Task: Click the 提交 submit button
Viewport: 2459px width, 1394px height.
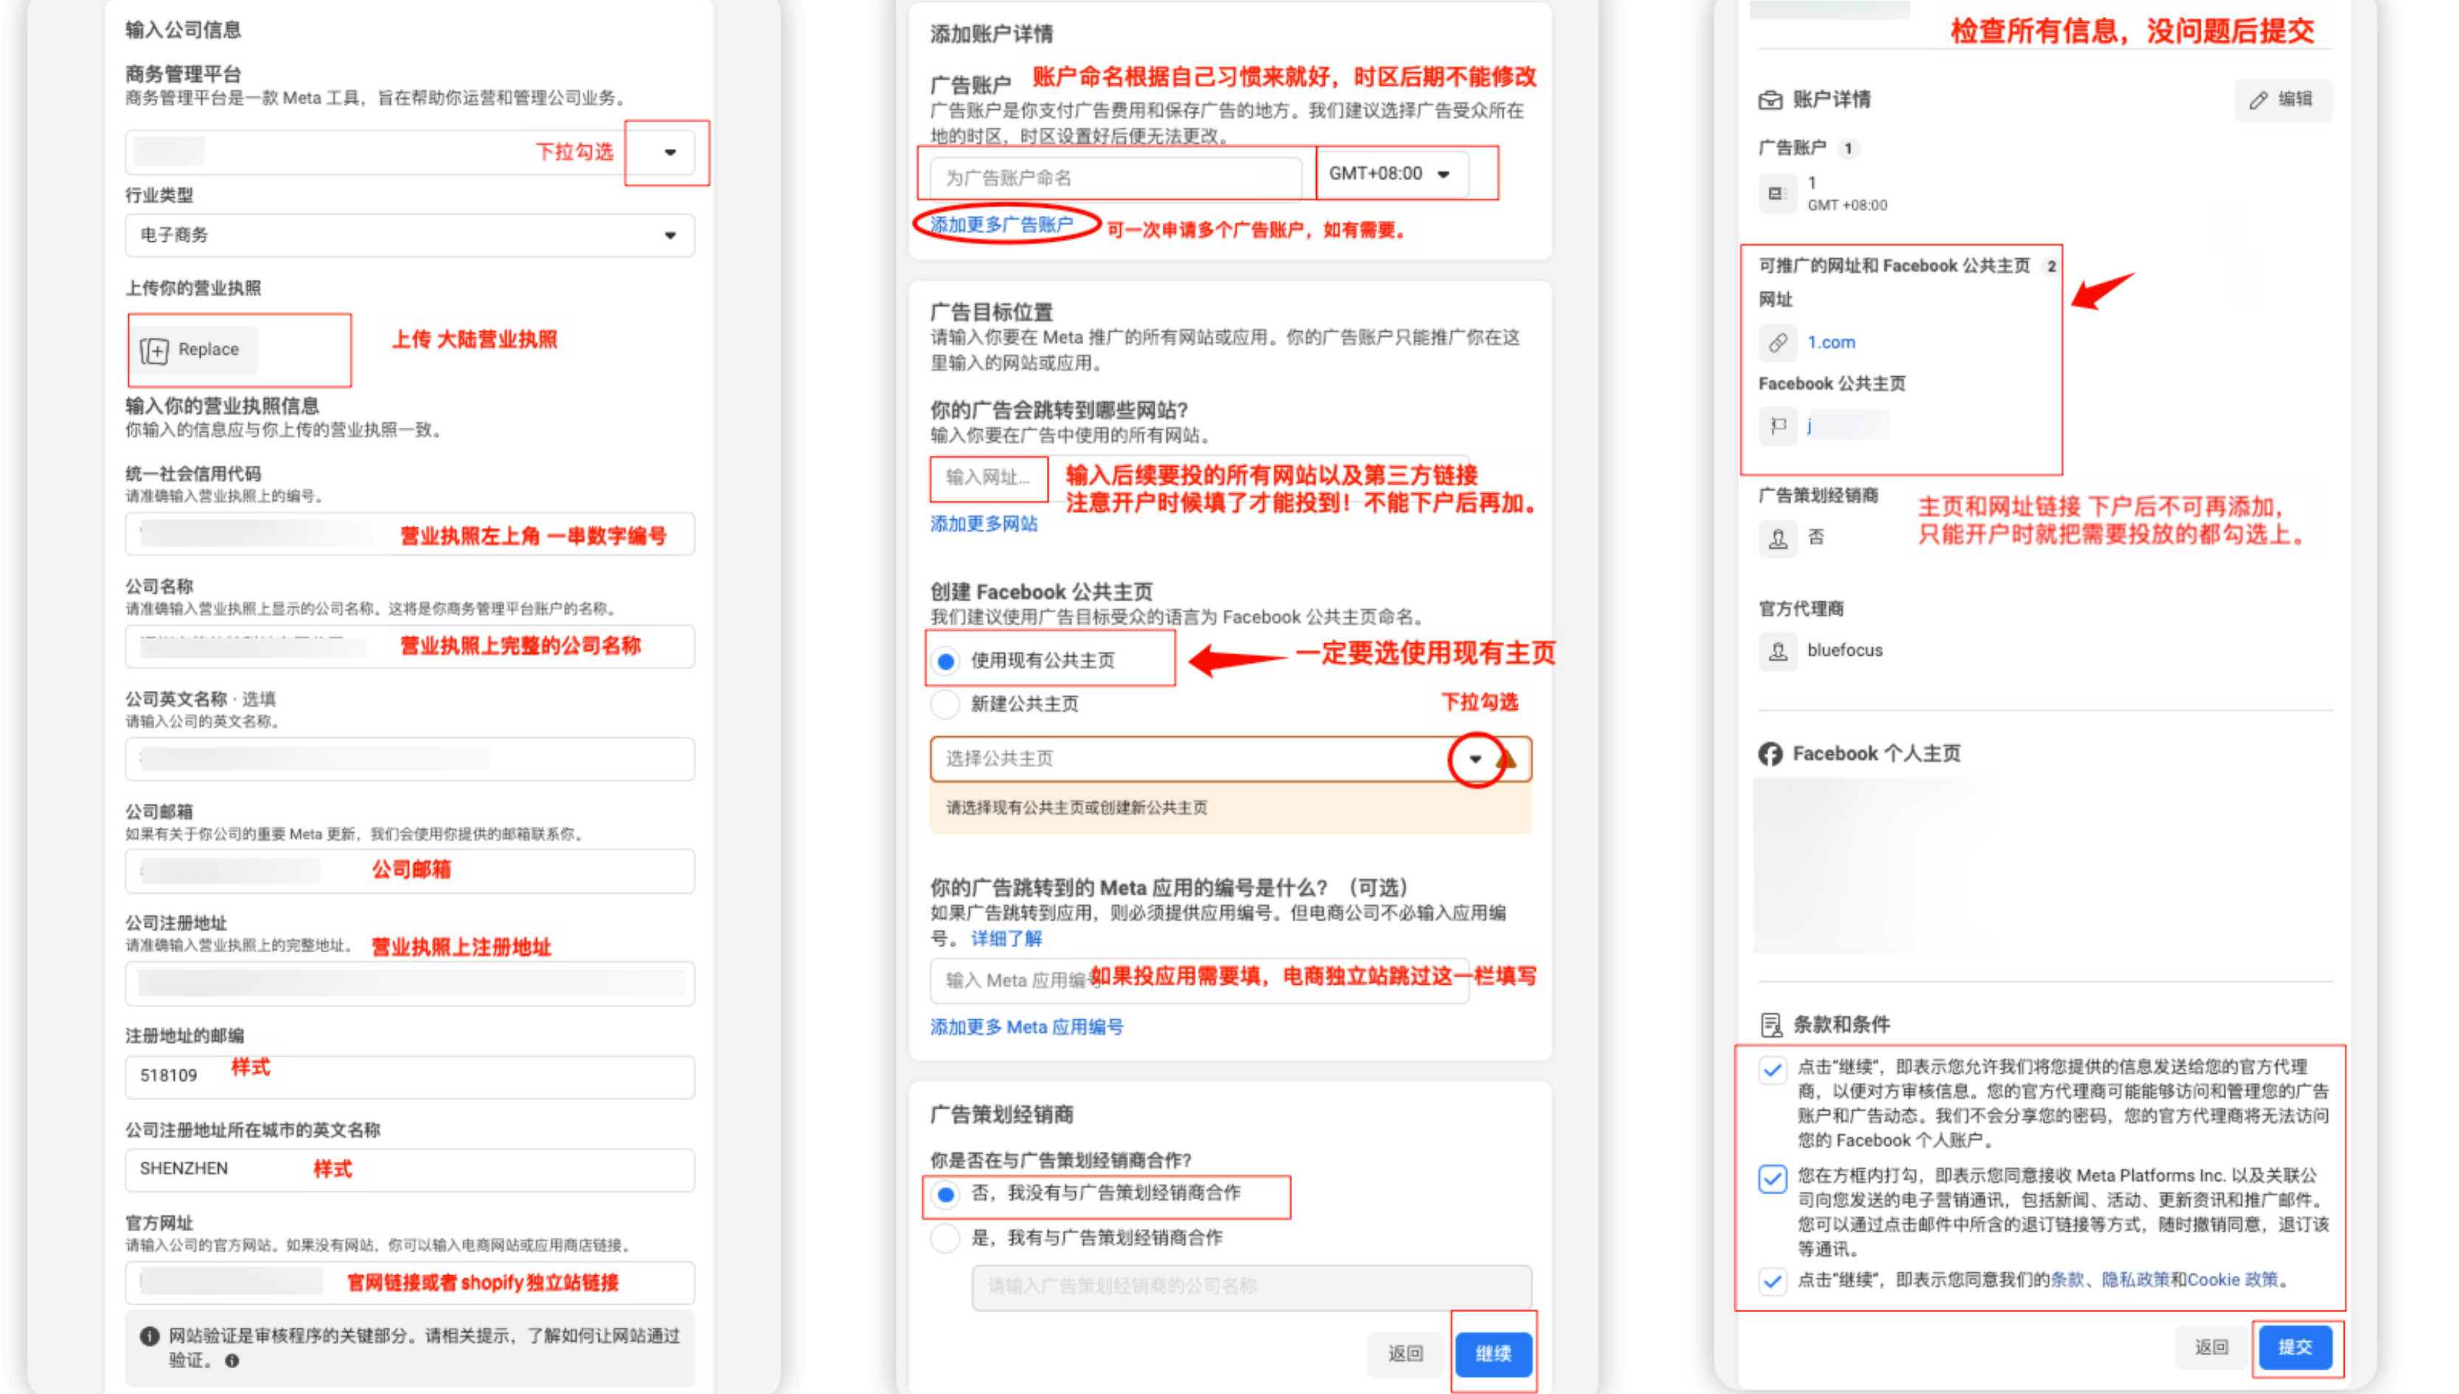Action: pyautogui.click(x=2295, y=1347)
